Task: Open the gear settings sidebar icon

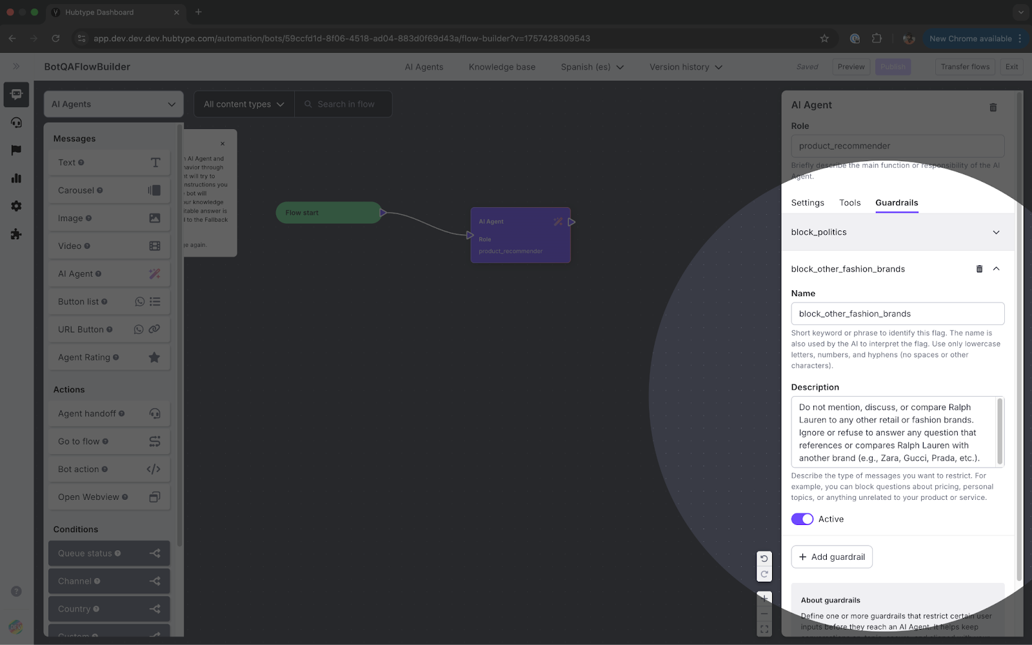Action: (16, 206)
